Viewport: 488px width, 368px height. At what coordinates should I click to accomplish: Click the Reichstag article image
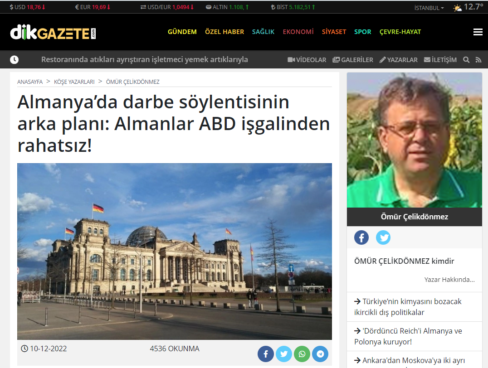175,252
